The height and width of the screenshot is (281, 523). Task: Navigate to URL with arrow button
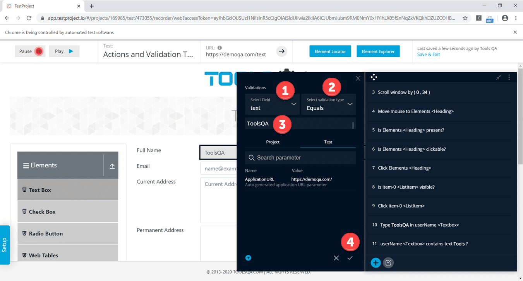(282, 51)
